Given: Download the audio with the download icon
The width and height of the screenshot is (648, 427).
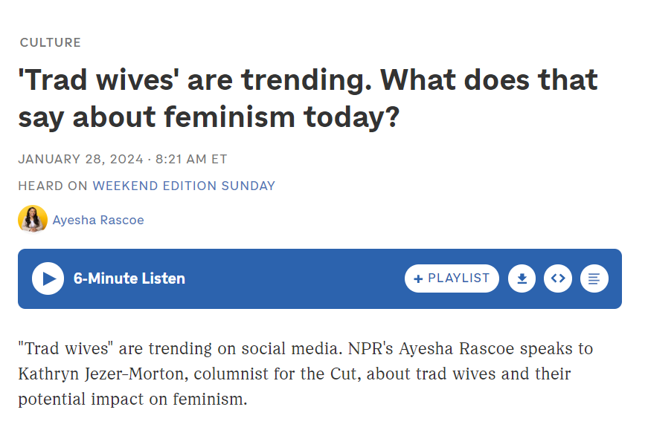Looking at the screenshot, I should [522, 278].
